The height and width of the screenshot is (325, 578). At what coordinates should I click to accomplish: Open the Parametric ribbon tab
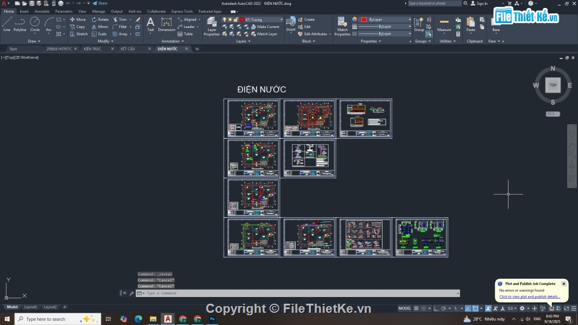(x=64, y=12)
